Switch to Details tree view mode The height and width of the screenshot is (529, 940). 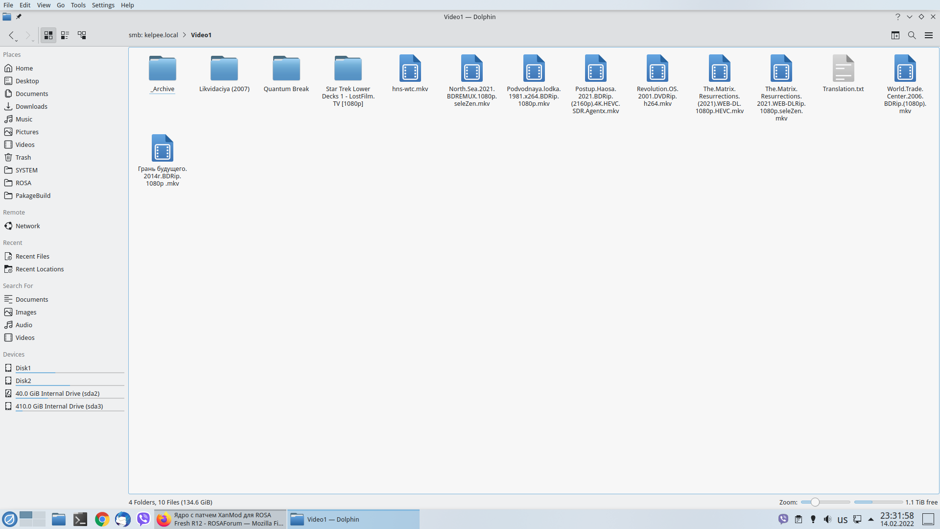point(82,35)
